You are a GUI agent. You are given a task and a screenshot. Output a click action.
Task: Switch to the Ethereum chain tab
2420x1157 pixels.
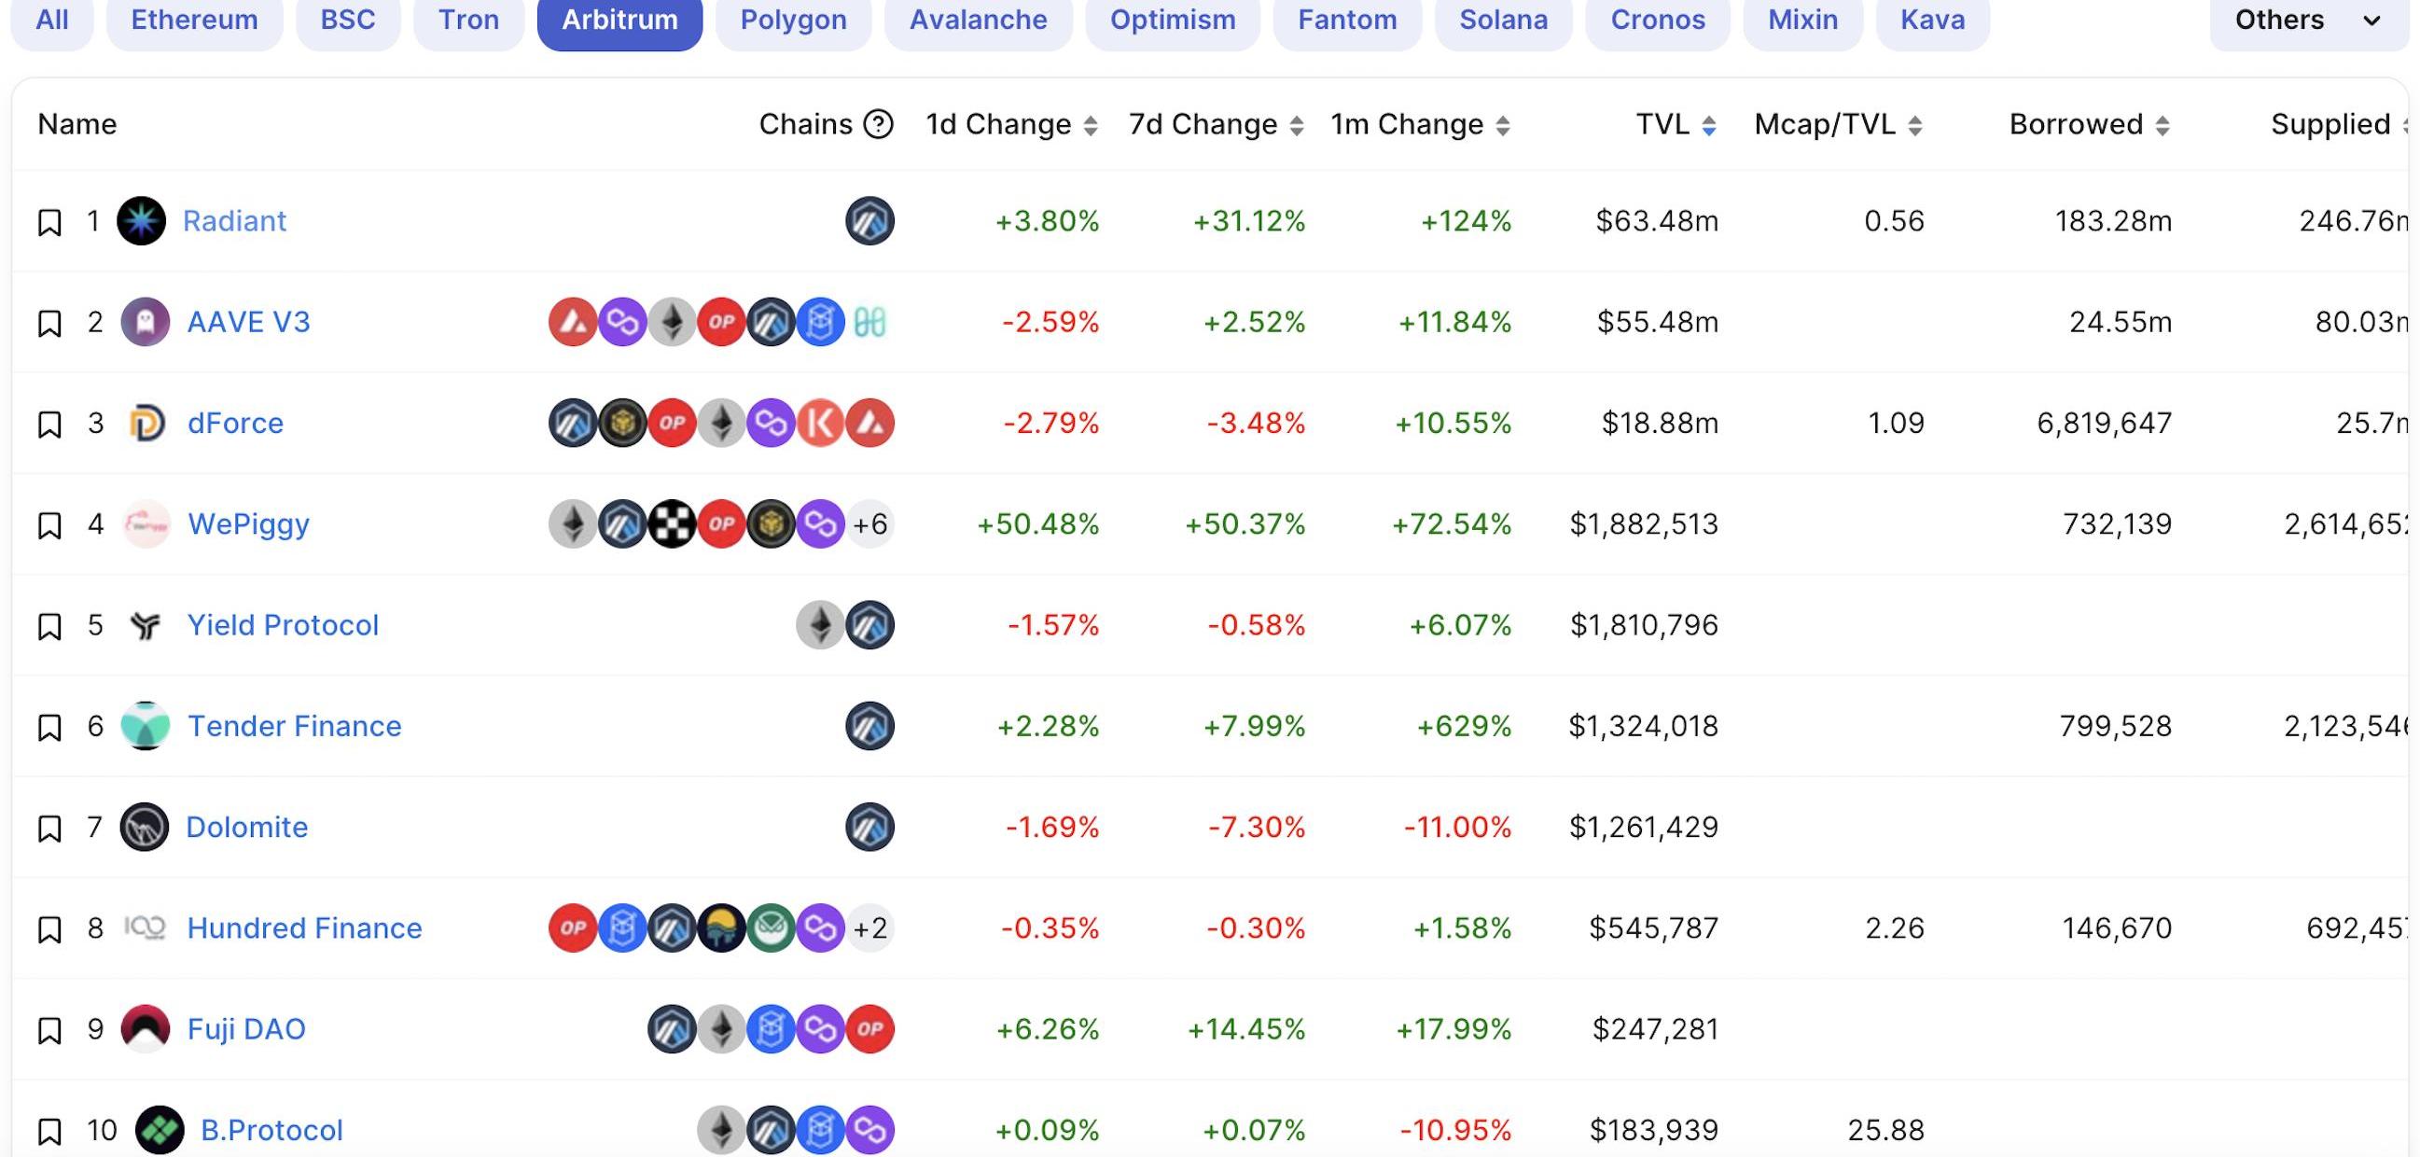[194, 20]
